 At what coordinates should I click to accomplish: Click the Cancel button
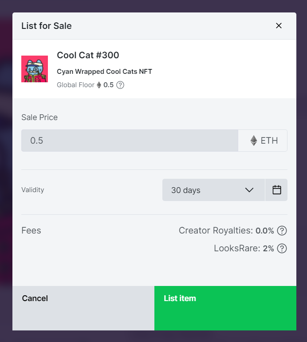[83, 308]
